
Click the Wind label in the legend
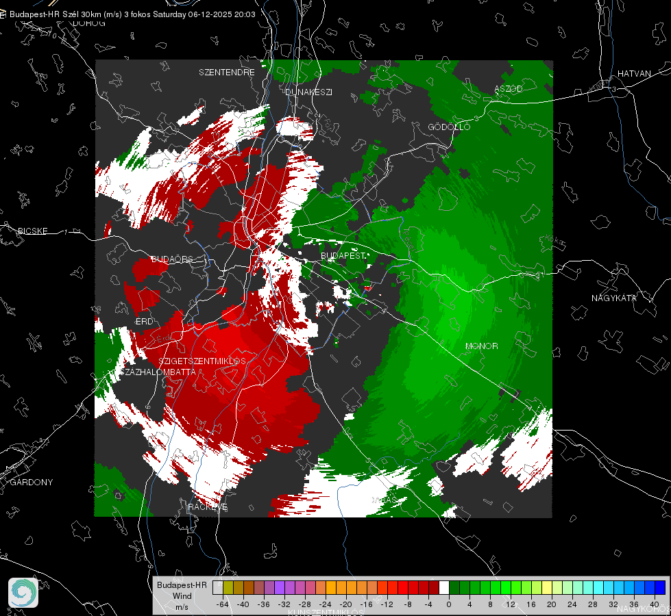[x=182, y=595]
